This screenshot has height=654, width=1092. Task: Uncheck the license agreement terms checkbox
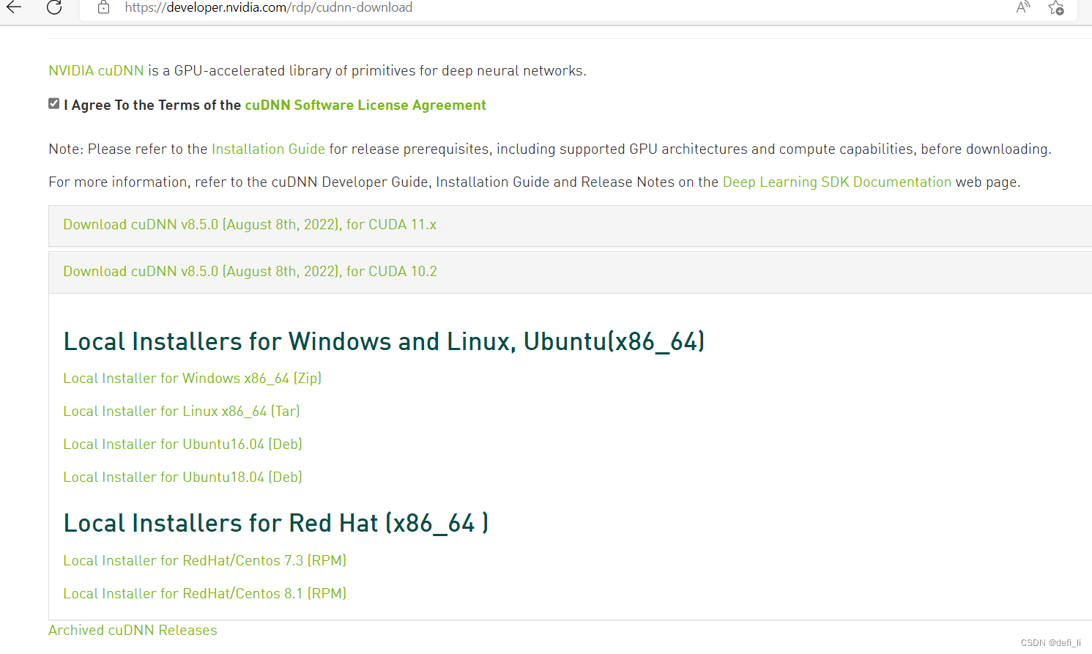53,103
